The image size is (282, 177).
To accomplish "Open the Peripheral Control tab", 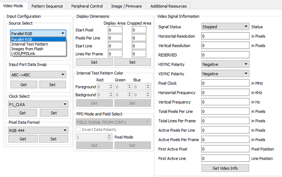I will point(87,6).
